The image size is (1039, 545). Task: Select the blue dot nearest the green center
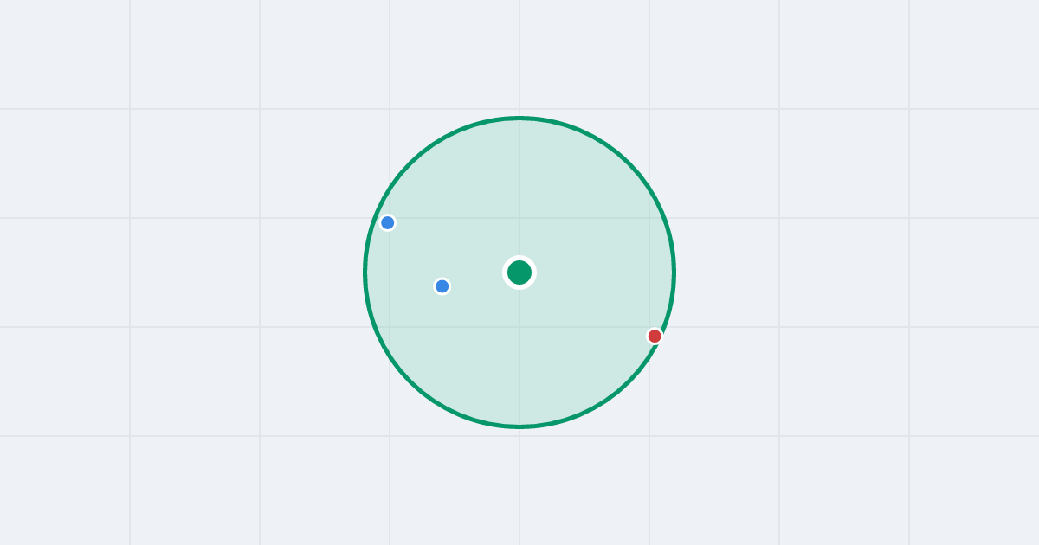(x=442, y=286)
